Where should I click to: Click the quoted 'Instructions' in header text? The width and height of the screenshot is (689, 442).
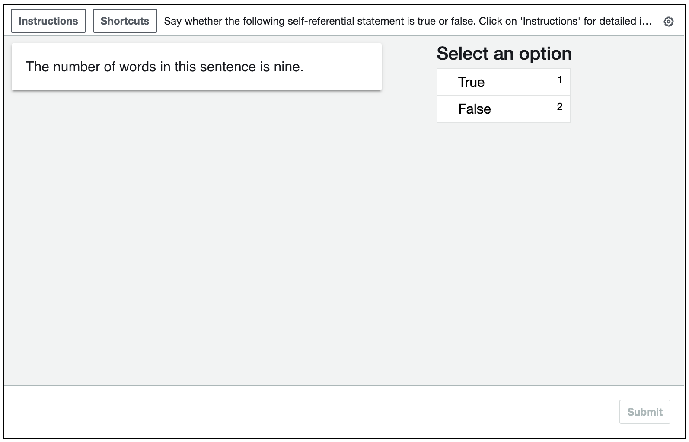(551, 21)
